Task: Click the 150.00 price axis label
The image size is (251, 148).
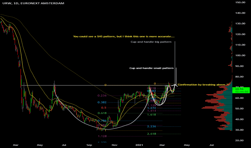Action: tap(240, 2)
